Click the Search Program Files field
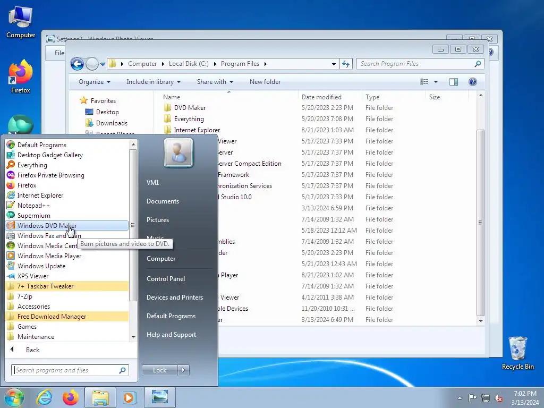Viewport: 544px width, 408px height. pos(420,64)
